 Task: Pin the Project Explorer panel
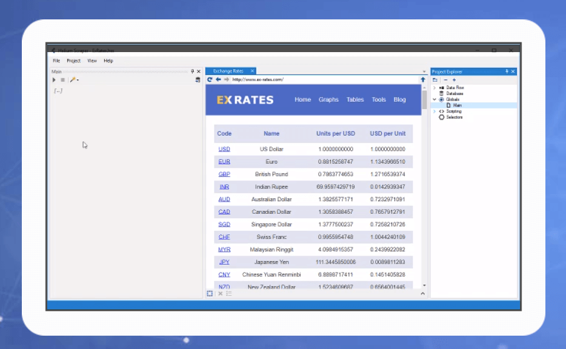[507, 71]
